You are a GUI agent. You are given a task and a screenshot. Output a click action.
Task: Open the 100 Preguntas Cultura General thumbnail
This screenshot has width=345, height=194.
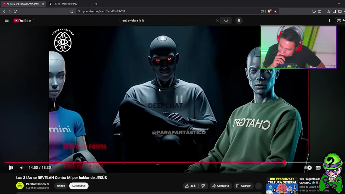click(x=282, y=186)
